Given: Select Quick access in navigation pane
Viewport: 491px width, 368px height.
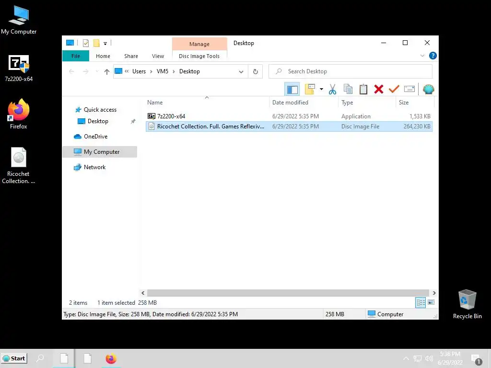Looking at the screenshot, I should tap(100, 110).
